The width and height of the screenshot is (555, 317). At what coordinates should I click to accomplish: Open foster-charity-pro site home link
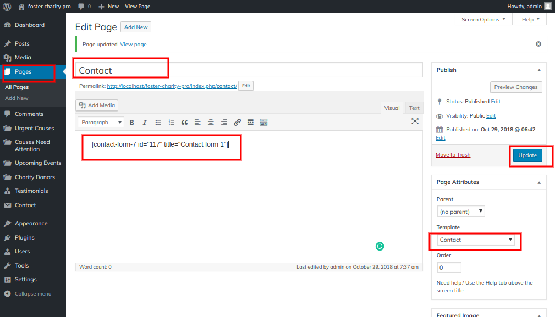coord(45,7)
